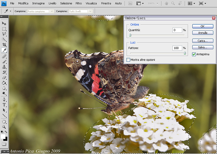The image size is (217, 154).
Task: Open the arrange documents dropdown
Action: point(191,4)
